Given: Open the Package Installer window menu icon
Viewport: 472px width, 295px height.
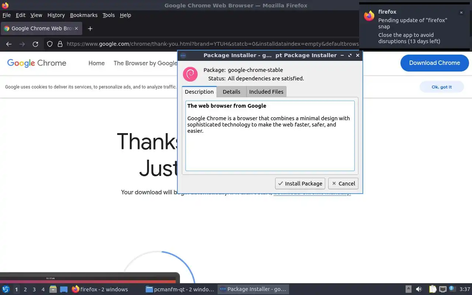Looking at the screenshot, I should 183,55.
